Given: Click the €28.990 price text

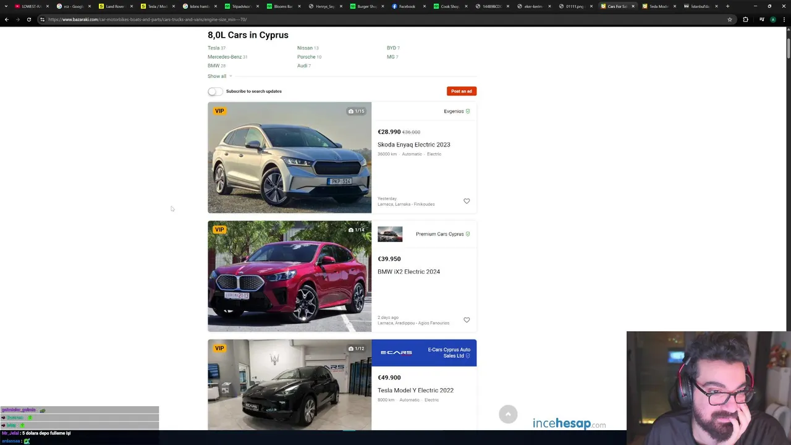Looking at the screenshot, I should pyautogui.click(x=389, y=132).
